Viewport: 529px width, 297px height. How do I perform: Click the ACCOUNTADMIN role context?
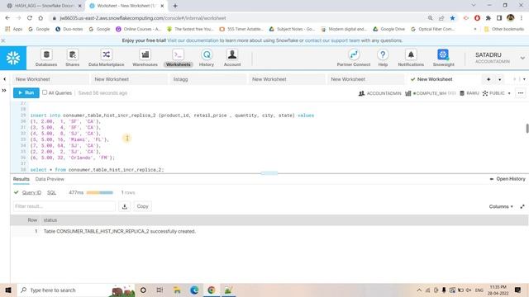[x=380, y=93]
